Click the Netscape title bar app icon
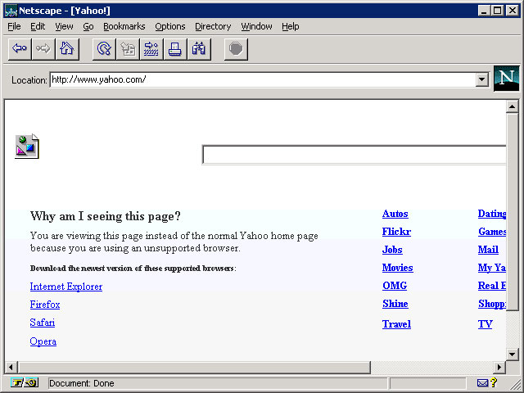This screenshot has width=524, height=393. tap(11, 11)
